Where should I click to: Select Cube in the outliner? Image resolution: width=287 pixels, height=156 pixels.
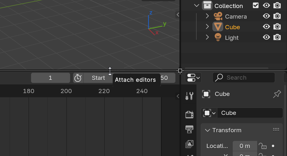click(x=232, y=27)
